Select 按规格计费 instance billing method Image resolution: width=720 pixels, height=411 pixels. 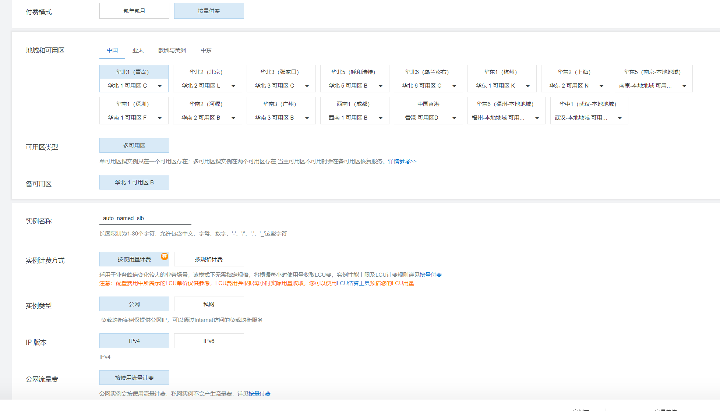209,259
